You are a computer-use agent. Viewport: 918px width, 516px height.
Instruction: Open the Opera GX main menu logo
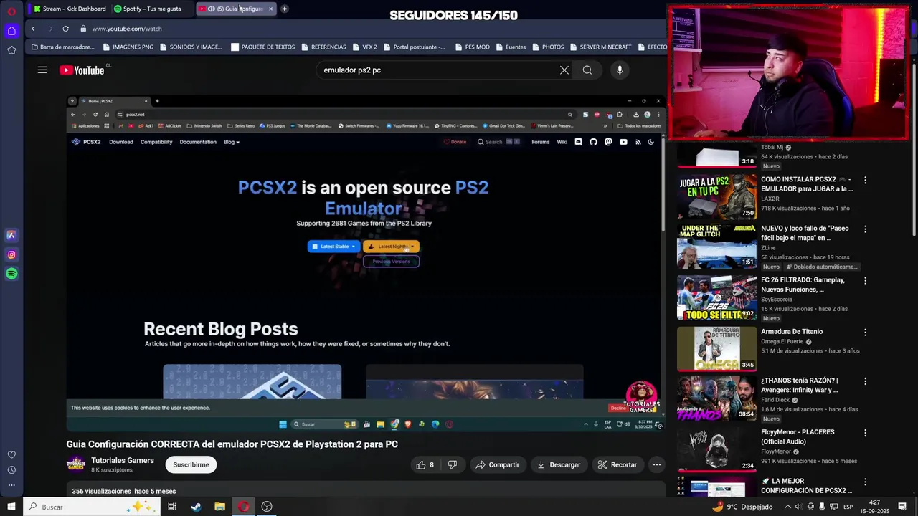tap(11, 11)
